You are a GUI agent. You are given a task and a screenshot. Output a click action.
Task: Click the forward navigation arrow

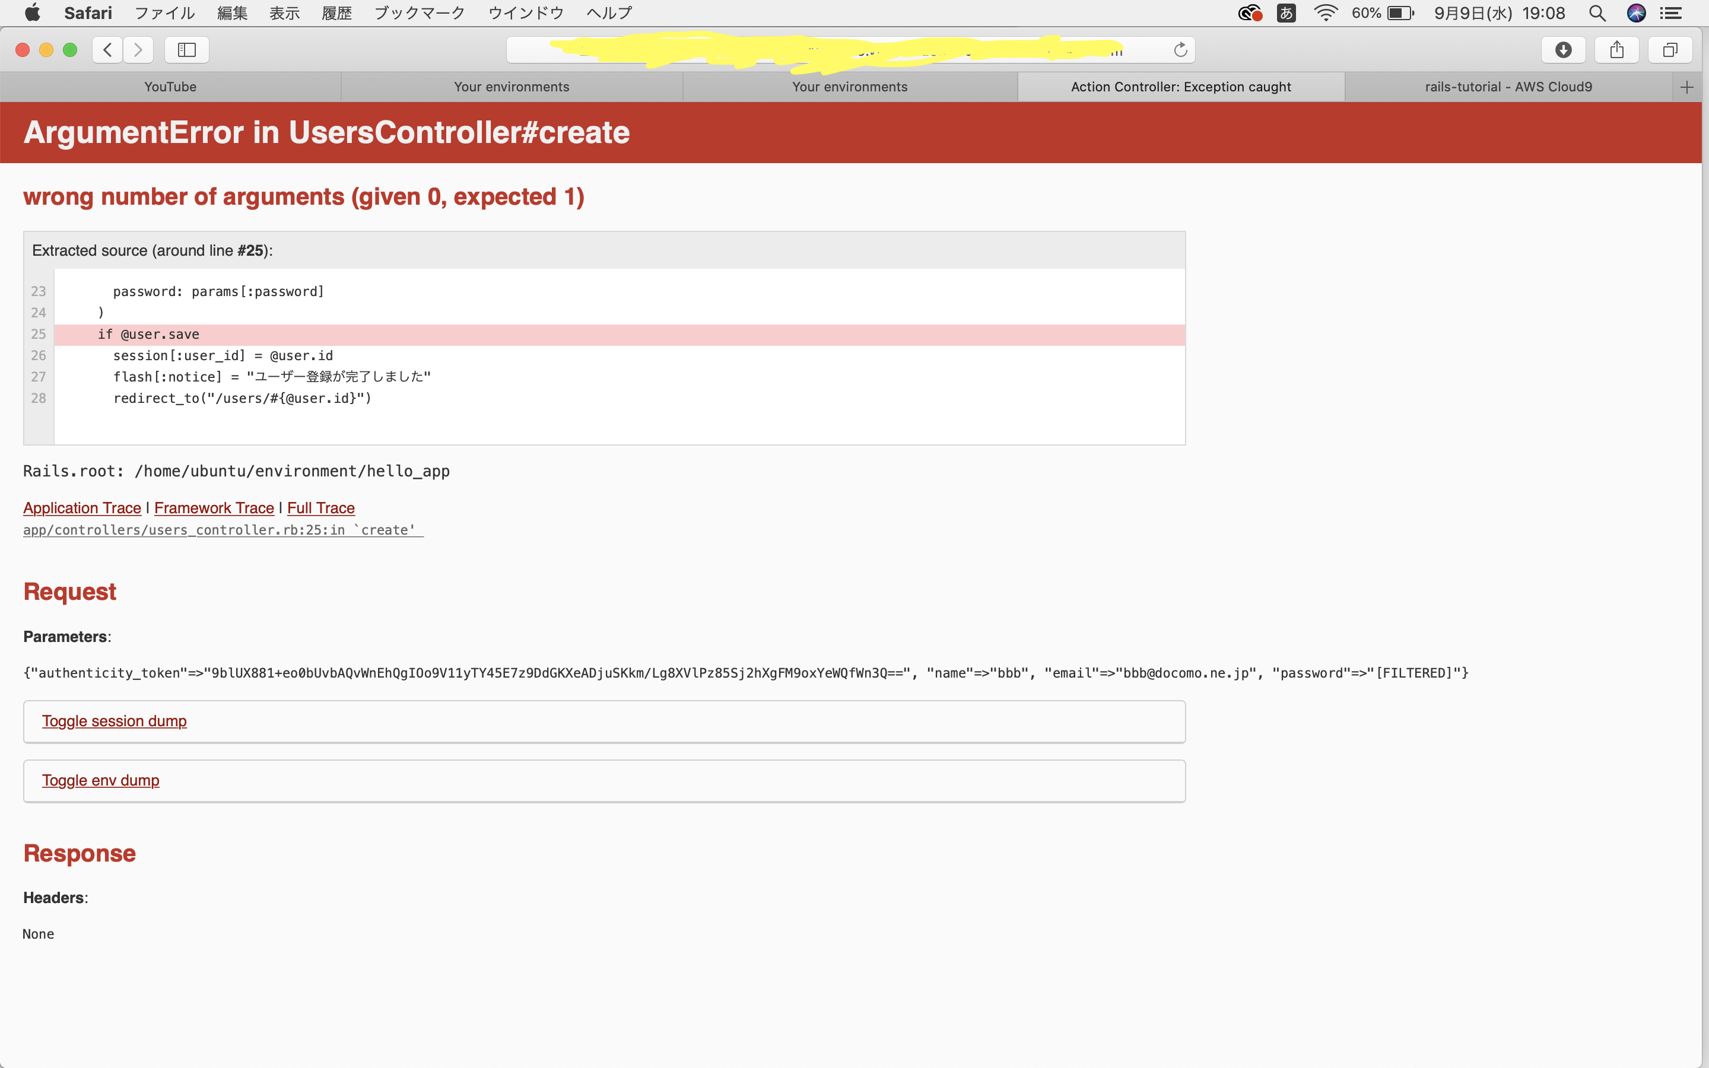tap(138, 49)
